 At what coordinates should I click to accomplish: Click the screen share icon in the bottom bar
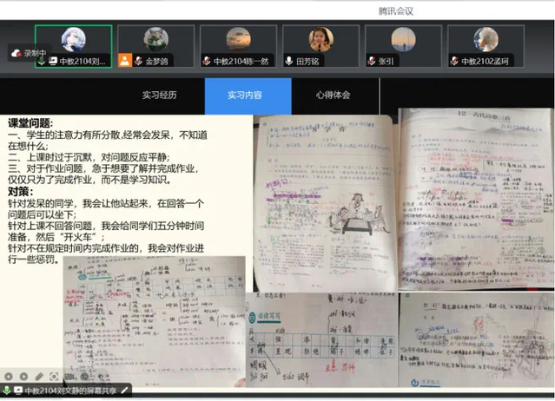[x=18, y=391]
